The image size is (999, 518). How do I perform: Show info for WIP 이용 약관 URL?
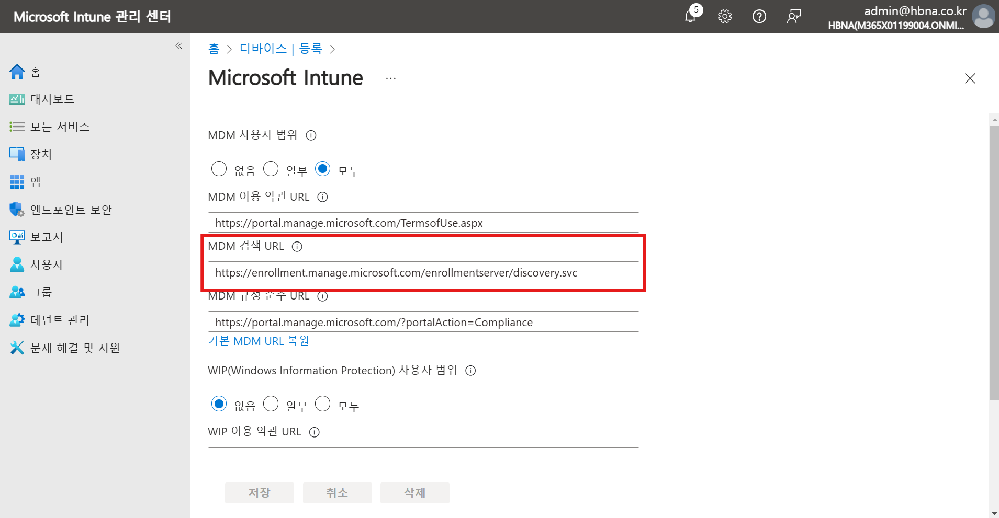coord(315,432)
